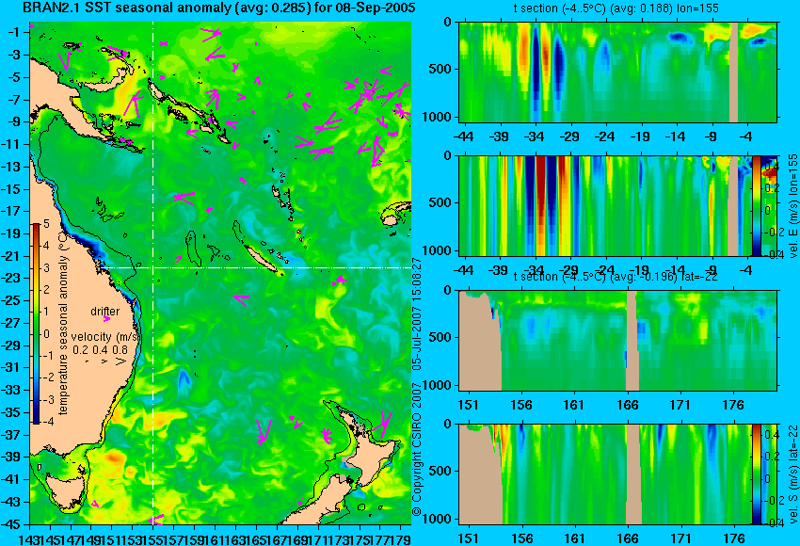Click the 'temperature seasonal anomaly (°C)' label
This screenshot has height=546, width=800.
pyautogui.click(x=63, y=322)
